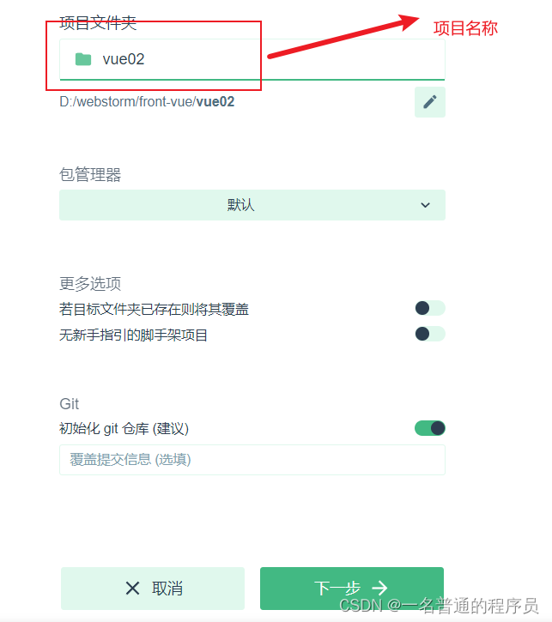
Task: Click the 覆盖提交信息 (选填) input field
Action: (x=252, y=460)
